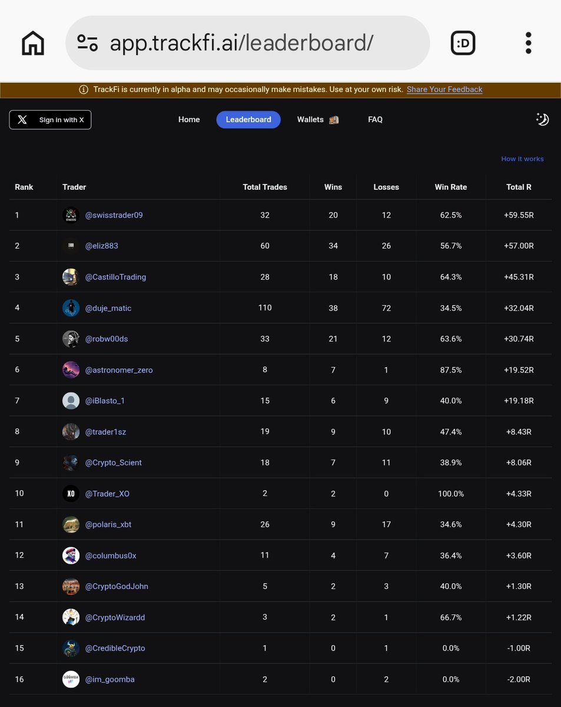
Task: Click the 110 total trades cell
Action: point(265,308)
